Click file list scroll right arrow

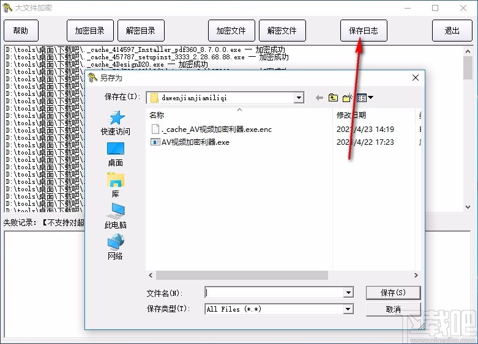pos(416,275)
